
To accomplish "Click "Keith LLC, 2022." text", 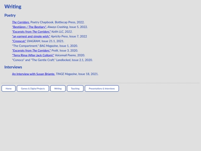I will 62,32.
